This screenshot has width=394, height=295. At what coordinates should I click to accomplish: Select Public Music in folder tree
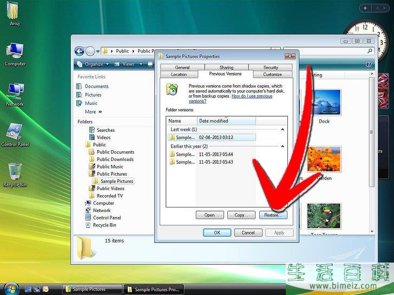[106, 166]
